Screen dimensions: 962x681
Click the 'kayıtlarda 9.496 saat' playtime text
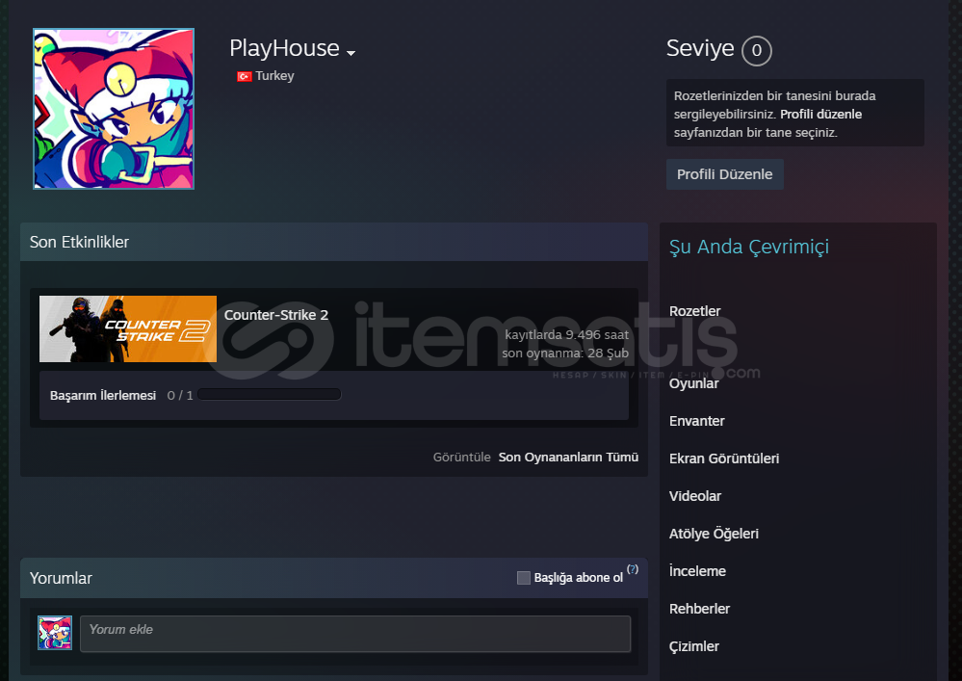567,334
